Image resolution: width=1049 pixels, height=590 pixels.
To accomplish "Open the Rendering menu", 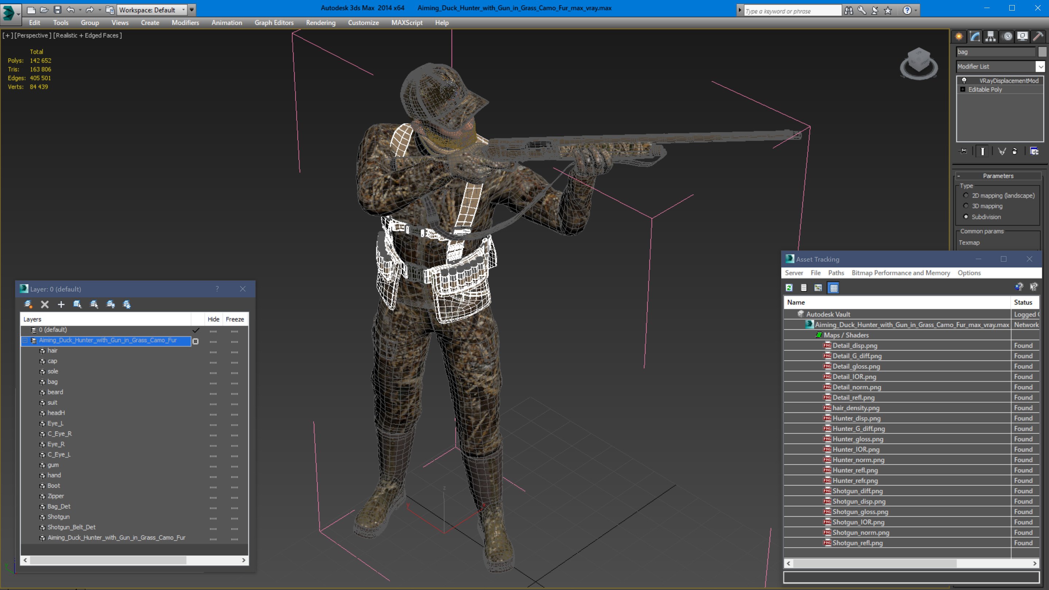I will click(321, 22).
